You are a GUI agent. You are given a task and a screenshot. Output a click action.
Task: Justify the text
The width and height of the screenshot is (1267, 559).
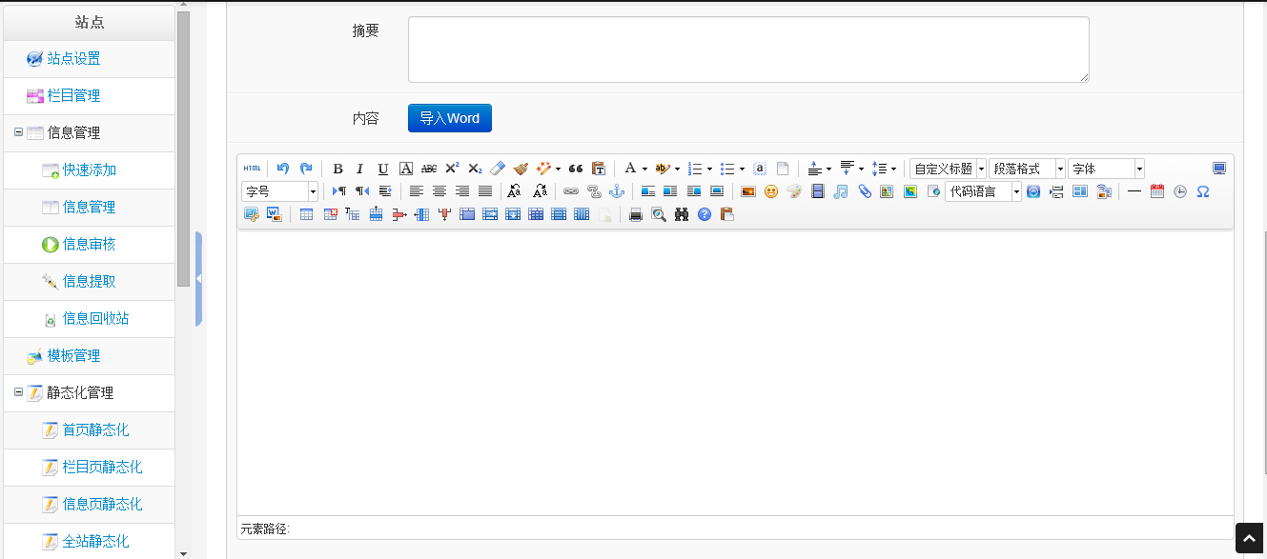click(x=484, y=191)
